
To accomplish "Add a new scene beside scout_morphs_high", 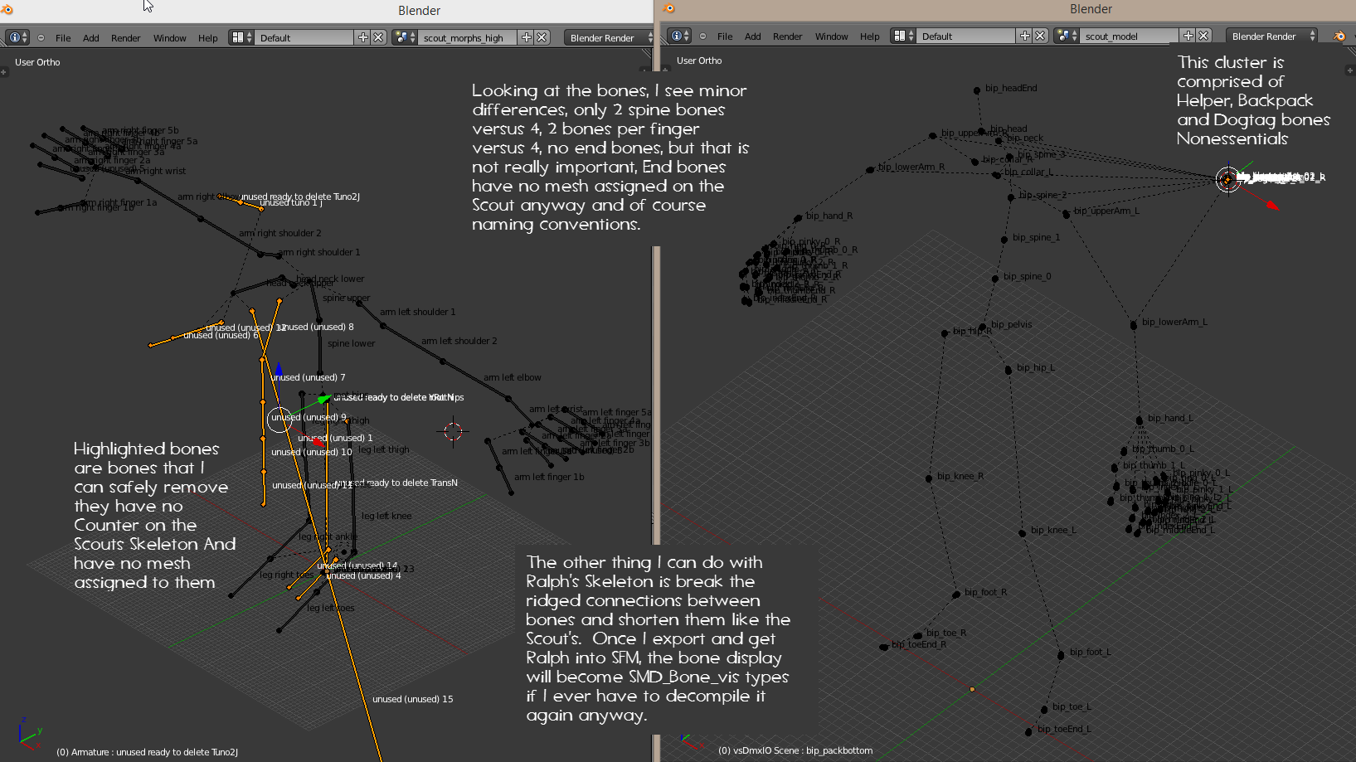I will tap(526, 37).
